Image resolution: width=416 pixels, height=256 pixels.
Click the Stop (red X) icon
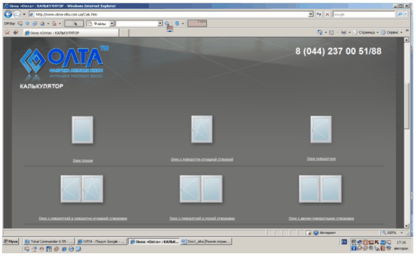[x=327, y=14]
